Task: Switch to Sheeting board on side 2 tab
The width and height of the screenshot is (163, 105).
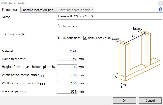Action: coord(76,10)
